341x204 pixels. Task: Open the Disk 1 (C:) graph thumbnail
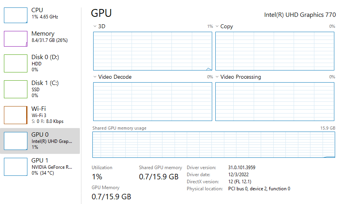tap(16, 89)
